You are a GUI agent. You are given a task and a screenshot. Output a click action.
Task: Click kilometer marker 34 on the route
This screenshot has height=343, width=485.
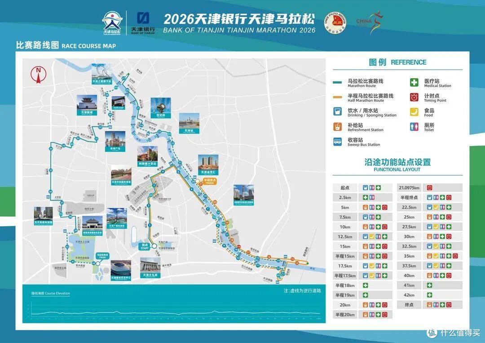point(51,149)
